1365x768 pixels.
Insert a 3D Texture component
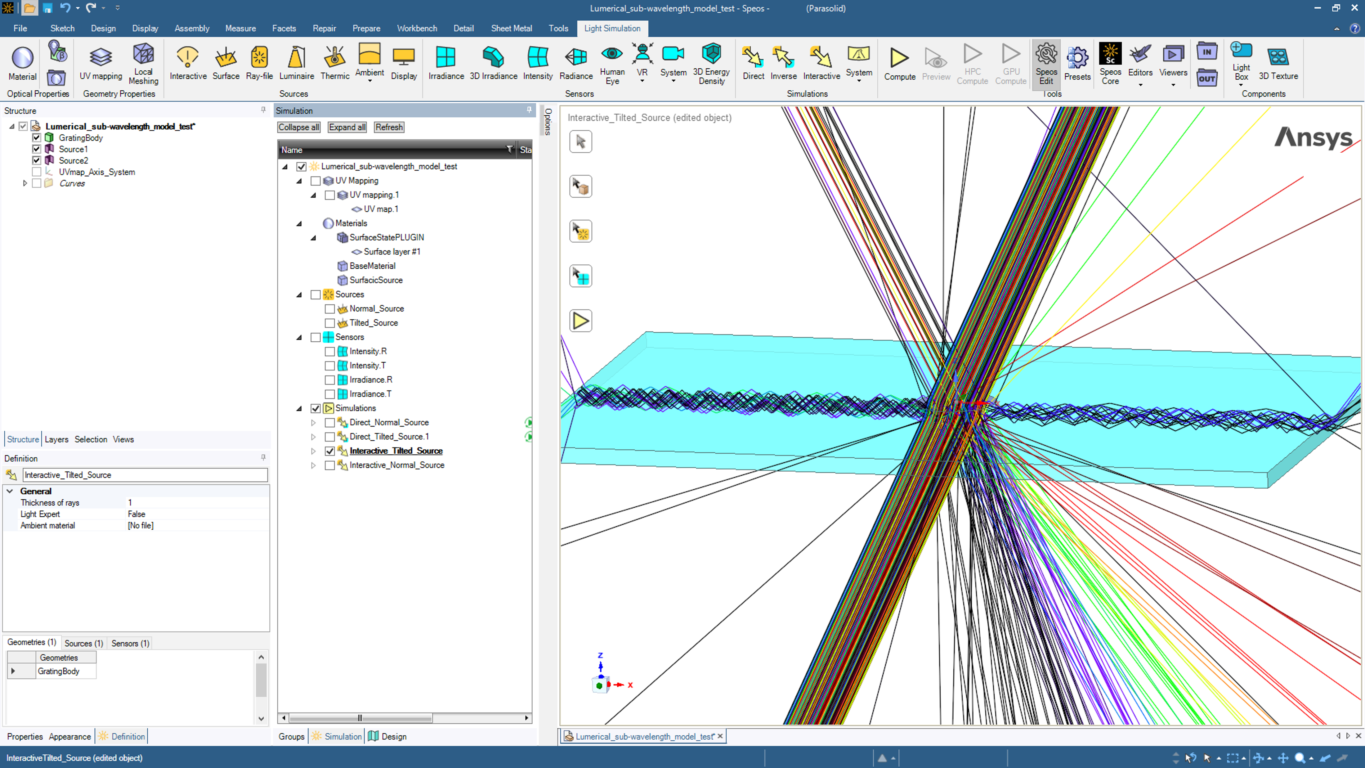point(1278,63)
